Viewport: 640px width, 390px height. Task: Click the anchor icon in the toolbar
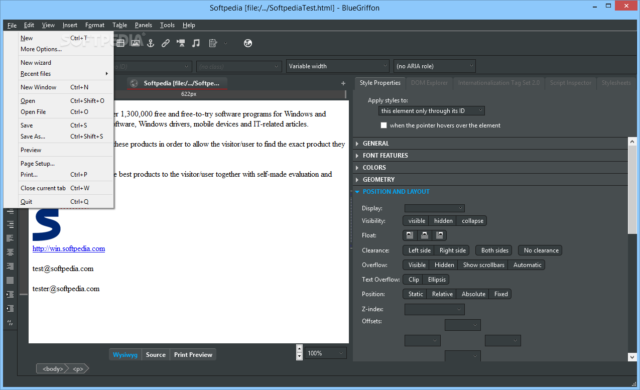click(150, 43)
